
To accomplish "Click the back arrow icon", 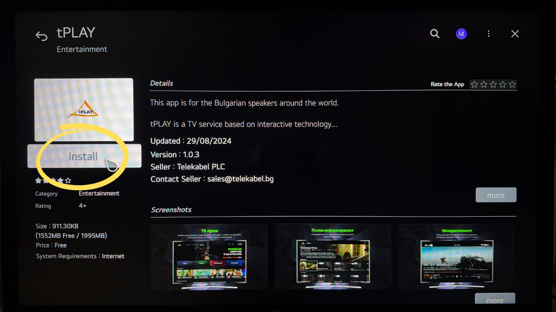I will click(x=42, y=36).
